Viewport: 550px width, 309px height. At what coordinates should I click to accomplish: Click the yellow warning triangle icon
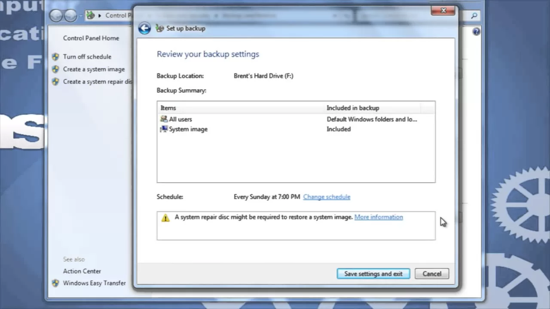pyautogui.click(x=165, y=218)
